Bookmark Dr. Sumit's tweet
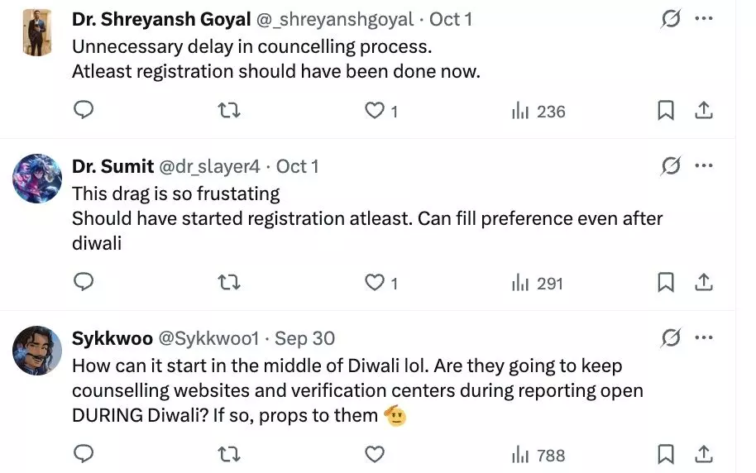756x473 pixels. coord(665,283)
